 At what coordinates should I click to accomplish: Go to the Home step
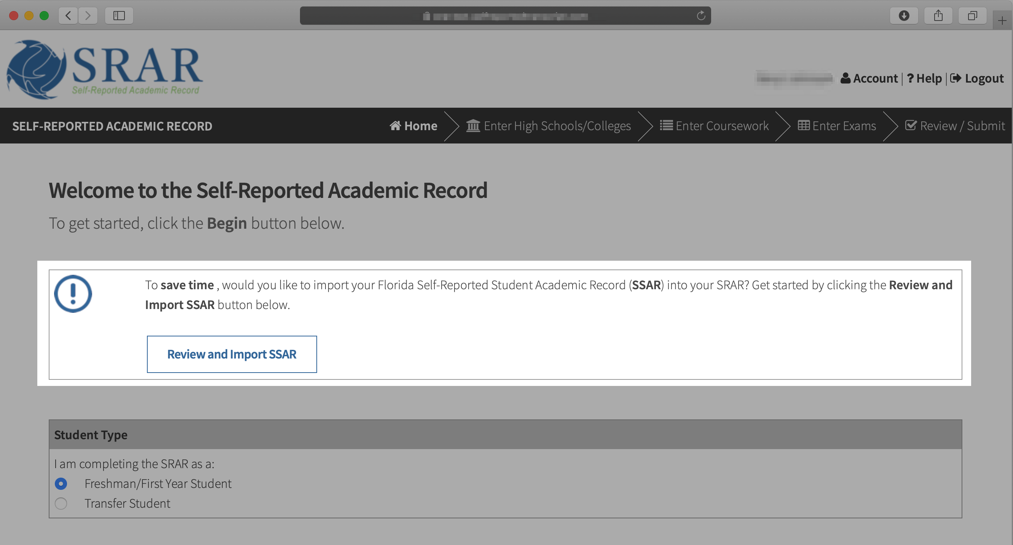[413, 126]
